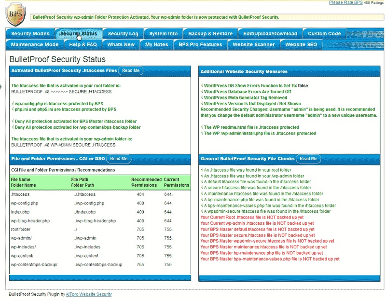386x301 pixels.
Task: Open Help & FAQ tab
Action: point(83,45)
